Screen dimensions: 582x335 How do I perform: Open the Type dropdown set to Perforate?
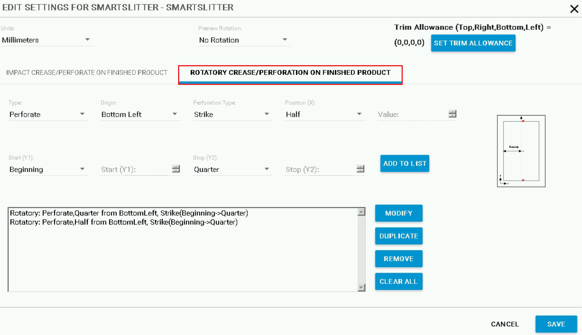(x=48, y=114)
